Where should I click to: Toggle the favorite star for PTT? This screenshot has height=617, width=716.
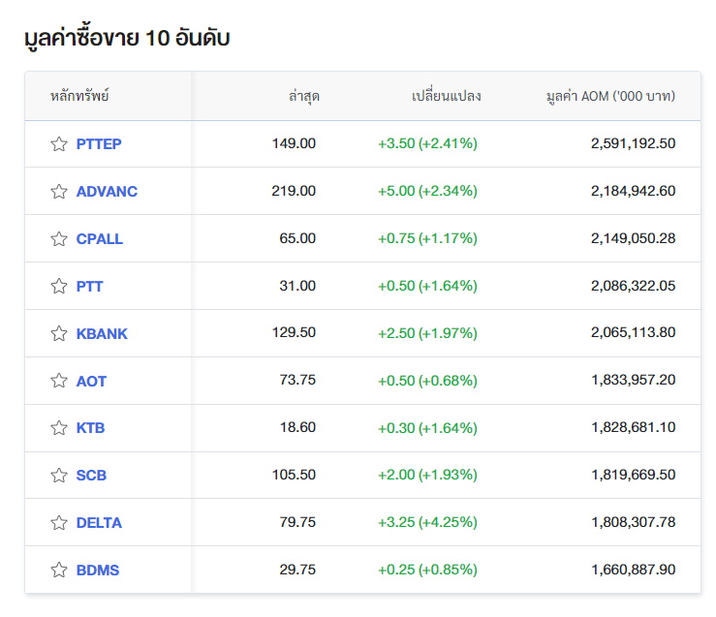[59, 286]
